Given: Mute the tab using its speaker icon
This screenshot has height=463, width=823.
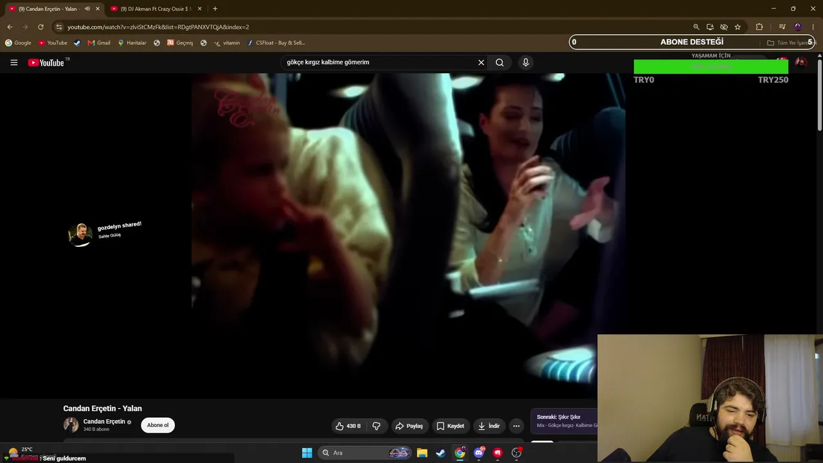Looking at the screenshot, I should coord(87,9).
